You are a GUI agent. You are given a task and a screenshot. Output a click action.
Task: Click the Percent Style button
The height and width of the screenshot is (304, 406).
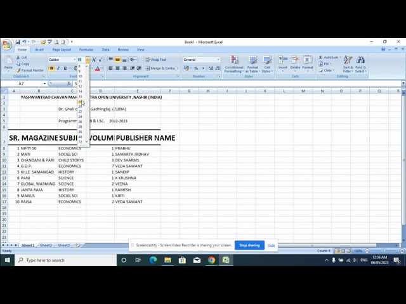tap(196, 68)
